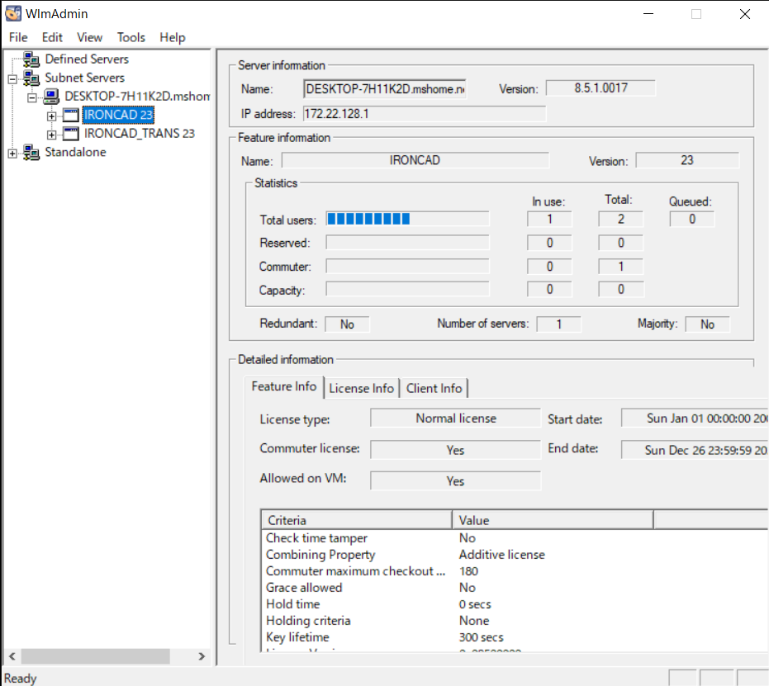The height and width of the screenshot is (686, 769).
Task: Open the View menu
Action: 90,37
